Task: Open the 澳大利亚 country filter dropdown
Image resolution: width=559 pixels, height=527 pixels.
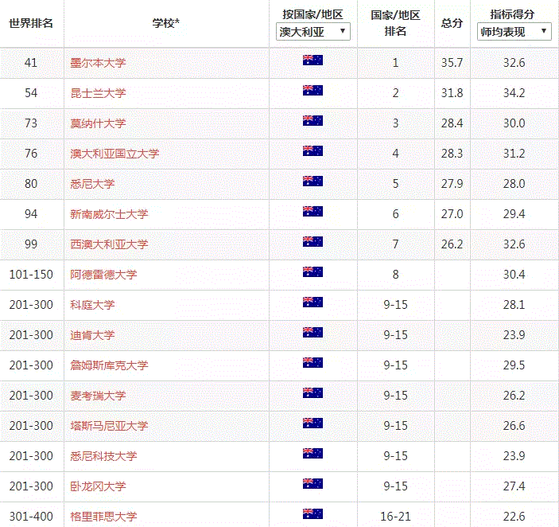Action: [x=313, y=32]
